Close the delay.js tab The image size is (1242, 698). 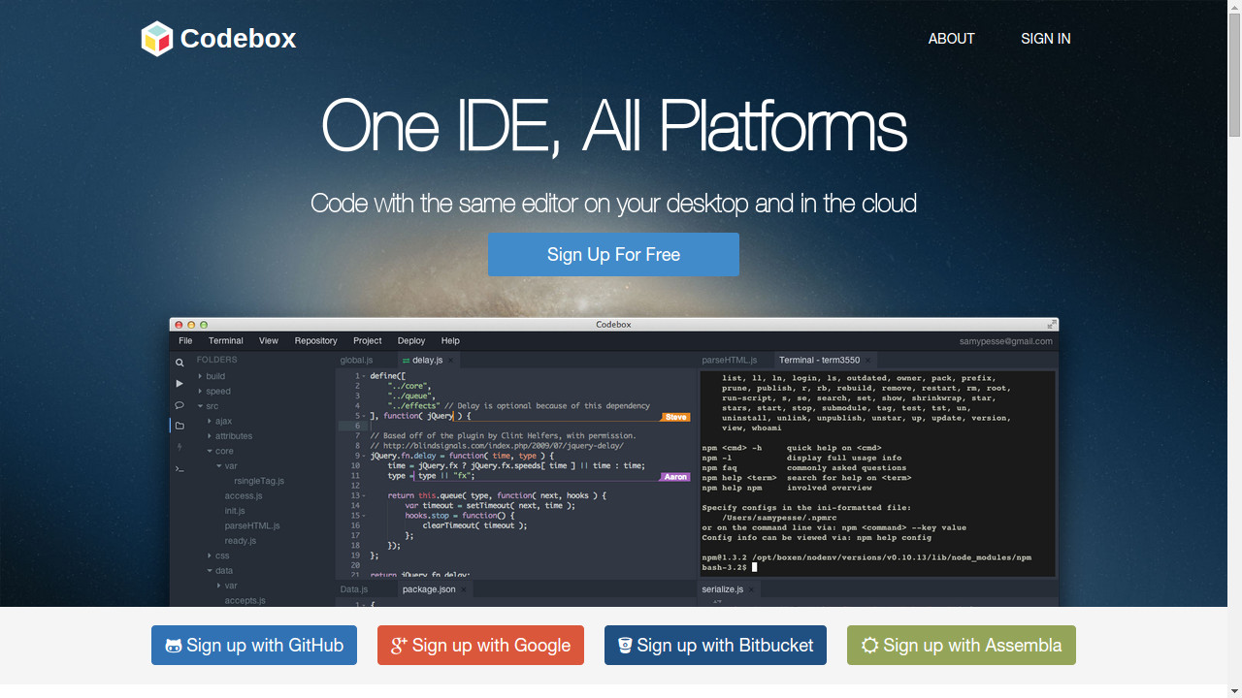pyautogui.click(x=451, y=360)
